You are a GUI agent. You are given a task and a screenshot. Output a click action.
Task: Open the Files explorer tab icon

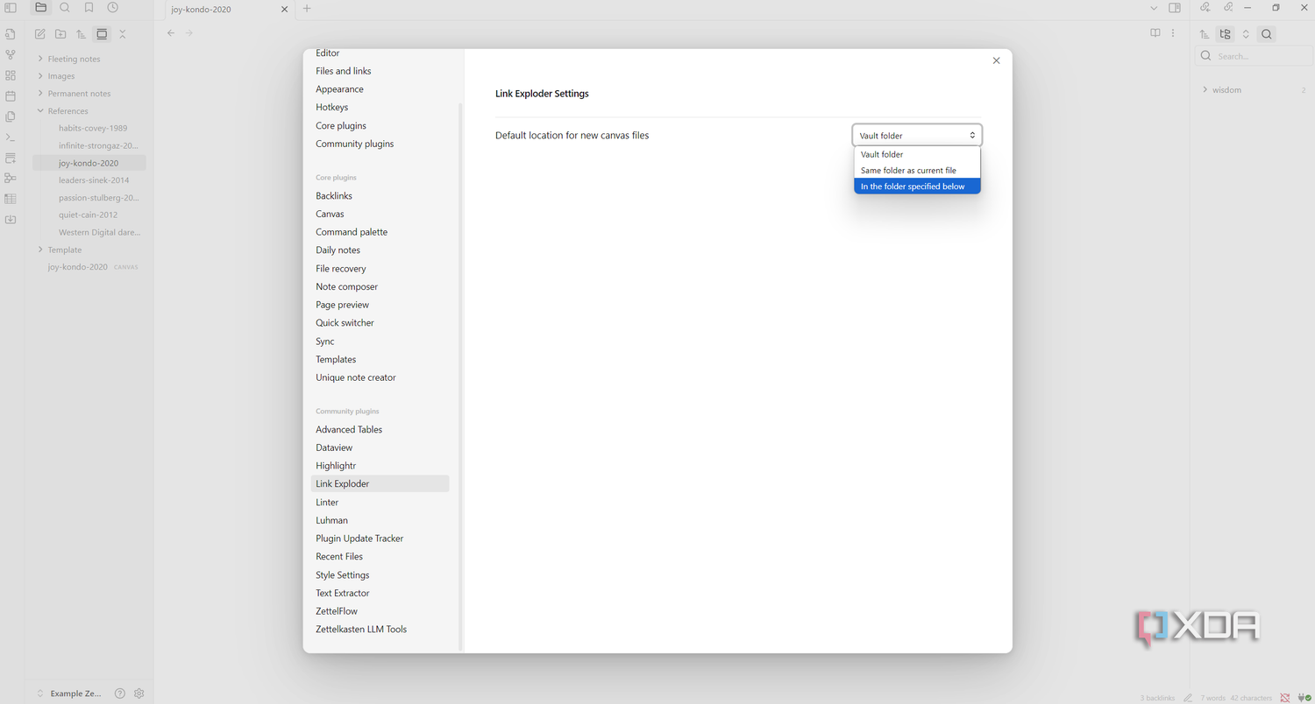pyautogui.click(x=40, y=8)
